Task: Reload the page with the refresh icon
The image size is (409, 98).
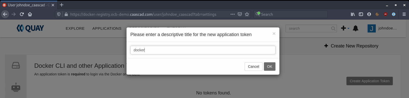Action: pyautogui.click(x=22, y=14)
